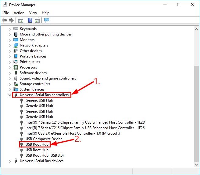Click the Show/Hide Action Pane toolbar icon
This screenshot has width=200, height=175.
[37, 20]
